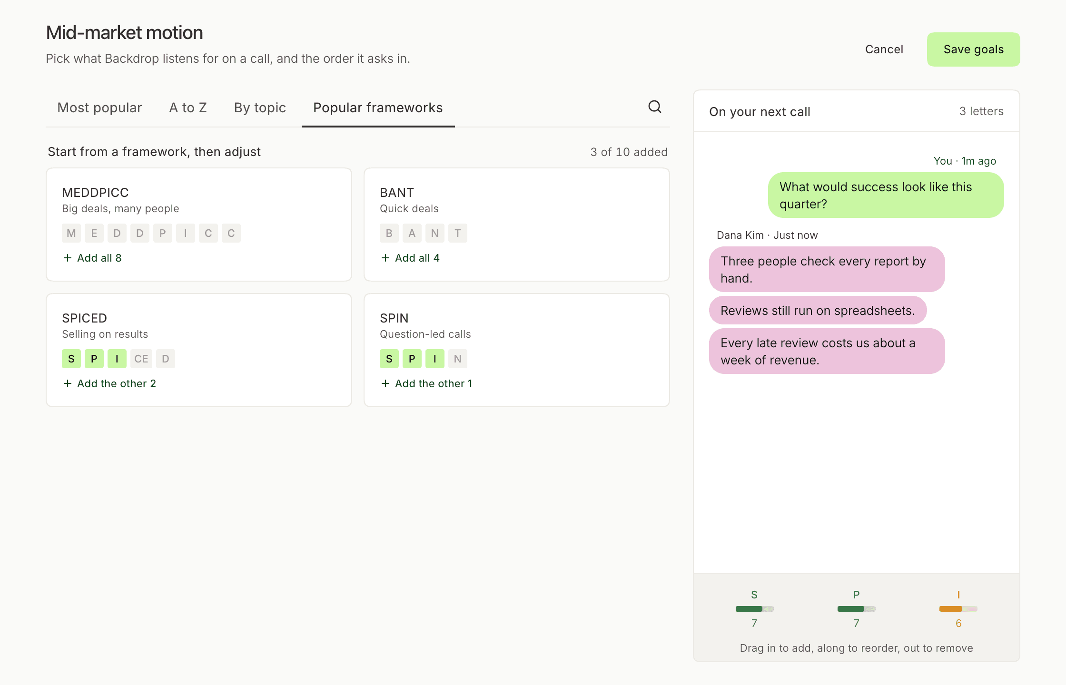Add all 4 BANT letters
Screen dimensions: 1066x685
[410, 258]
